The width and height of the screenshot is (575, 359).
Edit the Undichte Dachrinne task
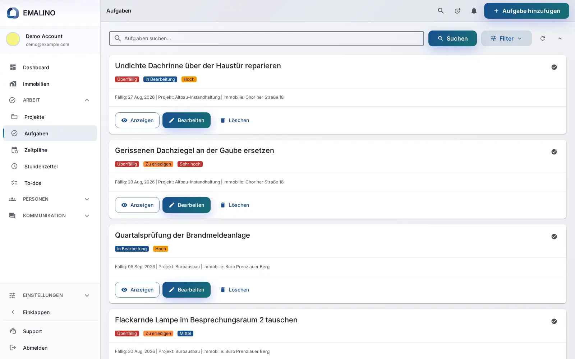[x=187, y=120]
